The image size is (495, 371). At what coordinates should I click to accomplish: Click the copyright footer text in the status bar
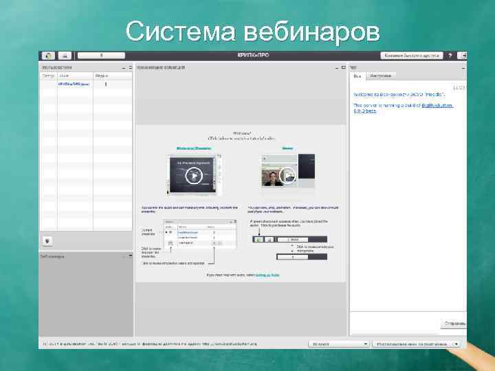(x=150, y=344)
